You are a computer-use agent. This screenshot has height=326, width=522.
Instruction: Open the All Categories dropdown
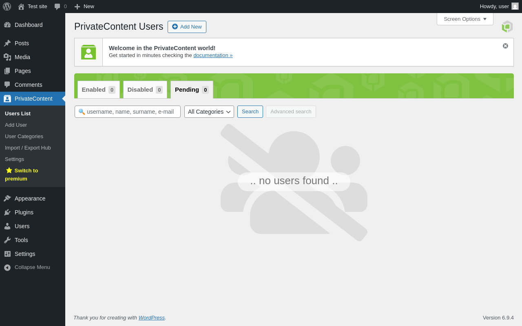pos(209,112)
